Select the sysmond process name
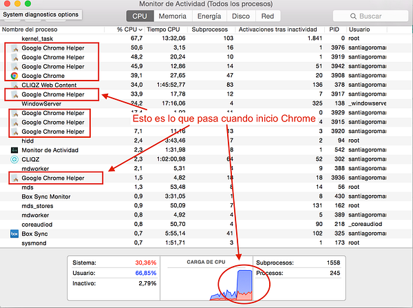 [x=34, y=243]
